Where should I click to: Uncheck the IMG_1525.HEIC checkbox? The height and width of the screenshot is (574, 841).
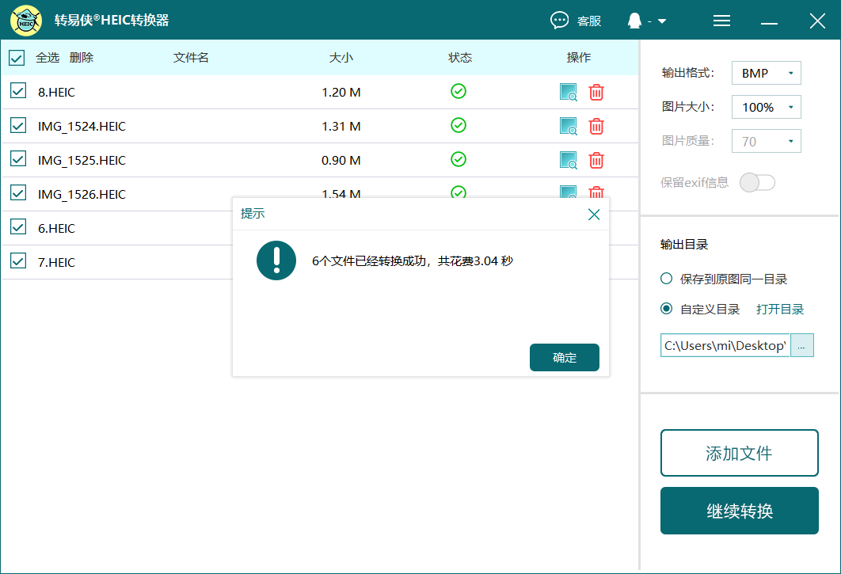[x=18, y=159]
